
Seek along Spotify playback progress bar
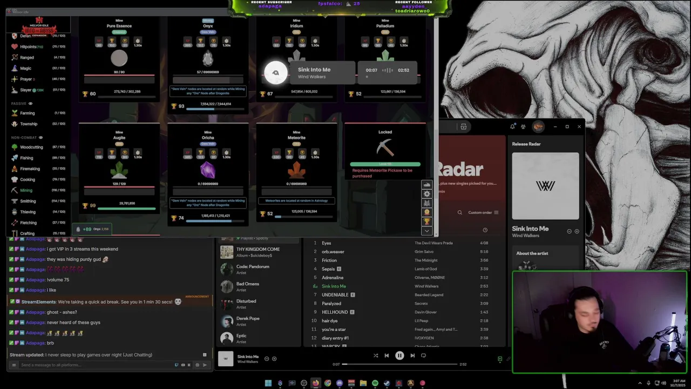coord(399,364)
